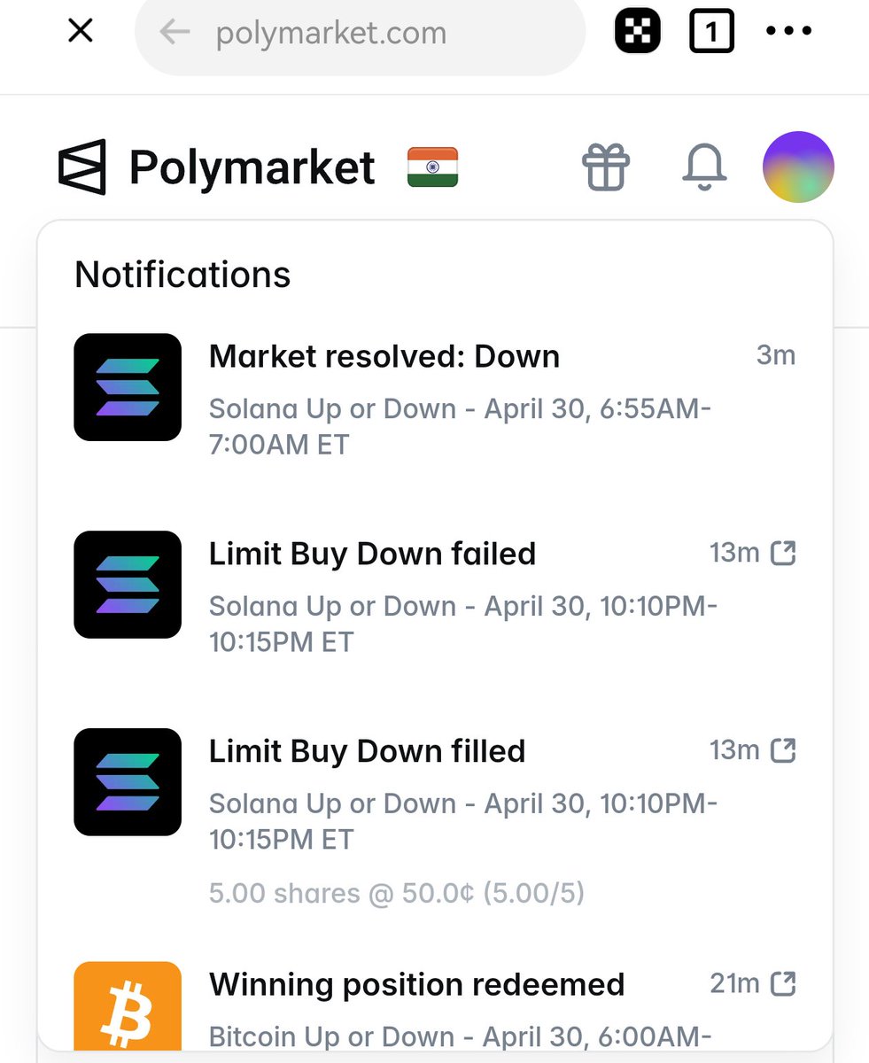Click the Polymarket logo
Screen dimensions: 869x1063
pos(216,167)
